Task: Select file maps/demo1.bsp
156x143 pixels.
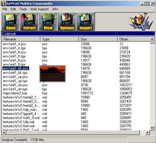Action: (x=15, y=93)
